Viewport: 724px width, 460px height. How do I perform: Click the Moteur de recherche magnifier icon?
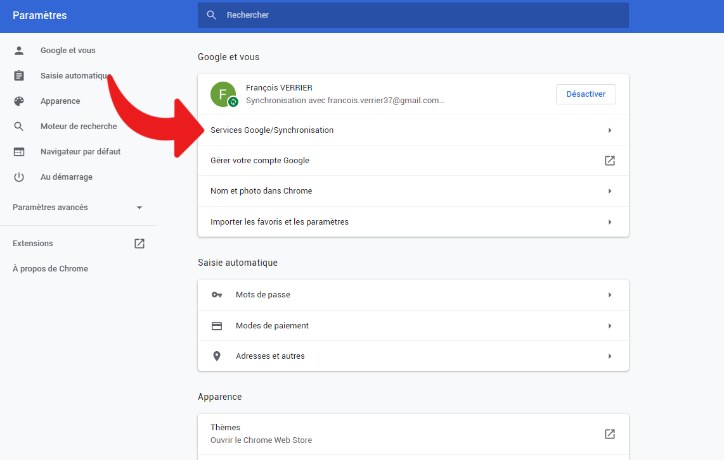point(19,126)
